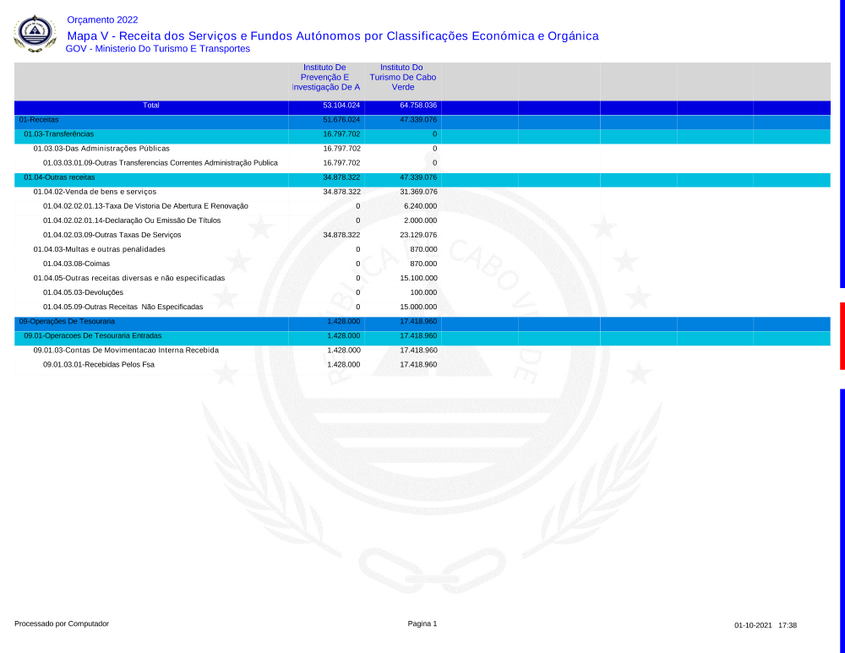Select 01.03.03-Das Administrações Públicas row
Screen dimensions: 845x653
click(101, 149)
